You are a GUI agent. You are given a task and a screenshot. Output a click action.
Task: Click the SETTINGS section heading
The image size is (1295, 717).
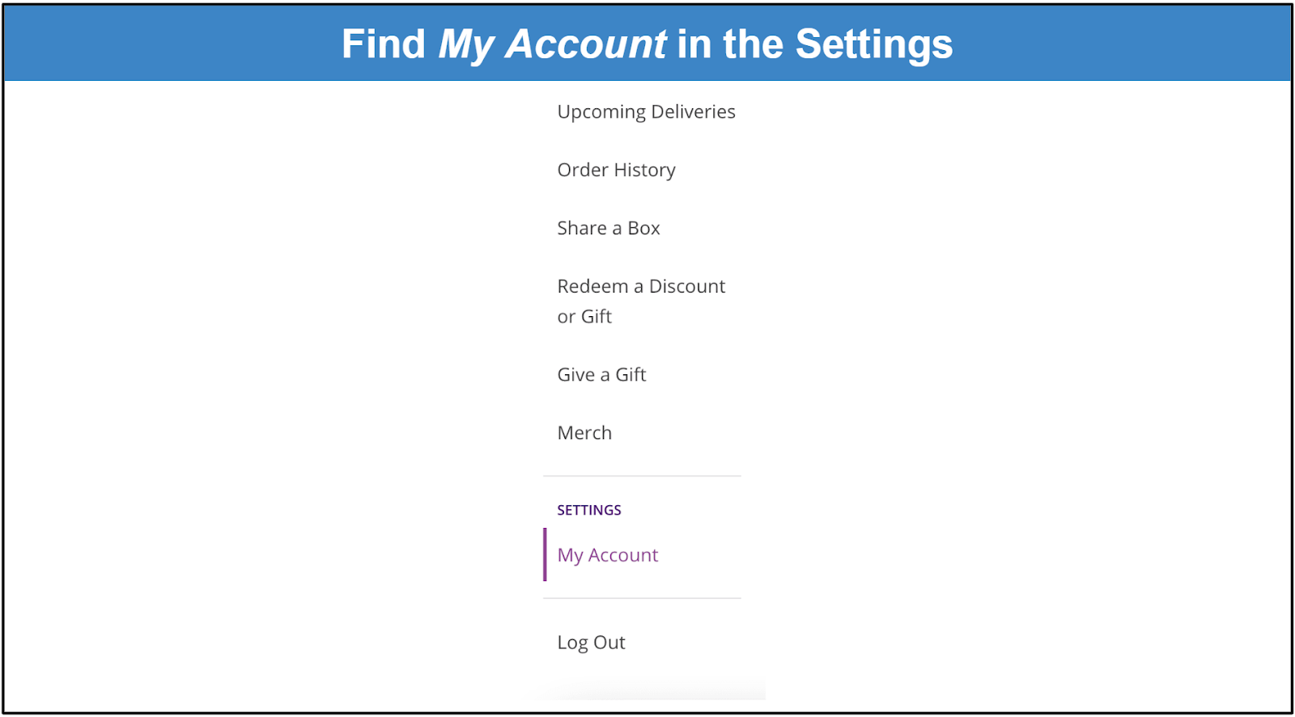[589, 510]
